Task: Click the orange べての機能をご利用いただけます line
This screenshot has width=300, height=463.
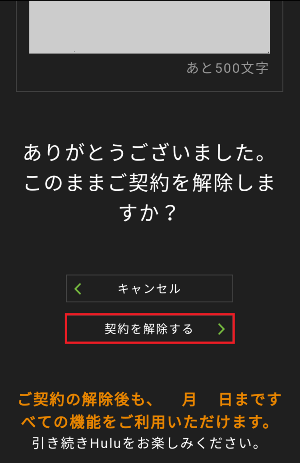Action: point(146,421)
